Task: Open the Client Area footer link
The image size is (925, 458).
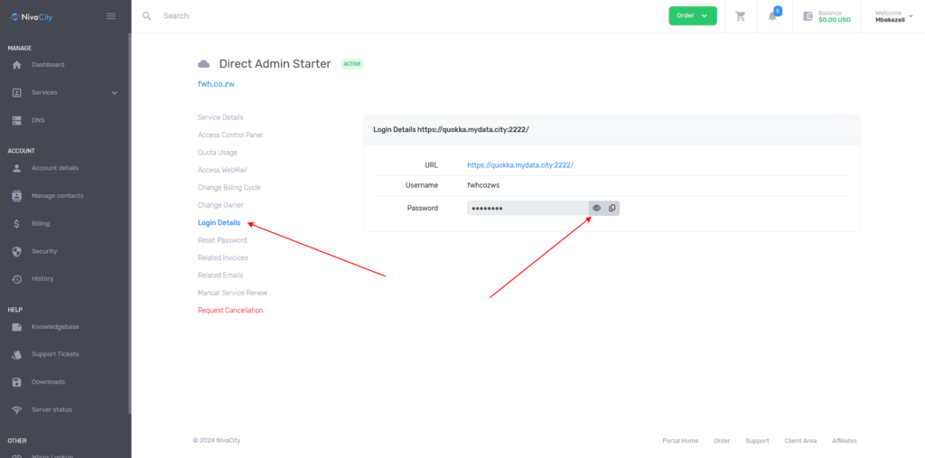Action: pos(800,441)
